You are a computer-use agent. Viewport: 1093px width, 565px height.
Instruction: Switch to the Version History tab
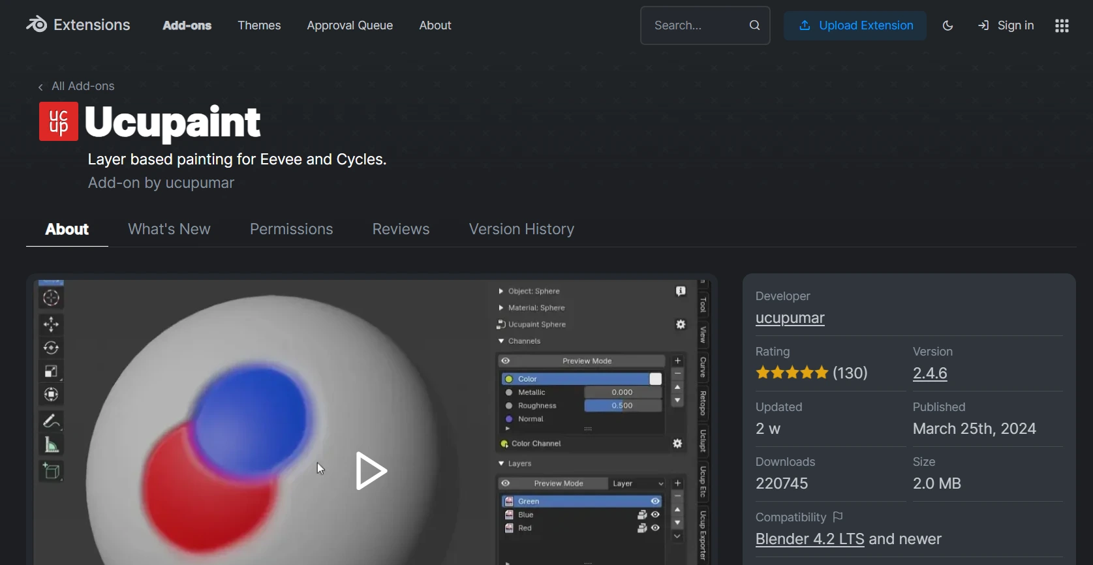(x=521, y=229)
